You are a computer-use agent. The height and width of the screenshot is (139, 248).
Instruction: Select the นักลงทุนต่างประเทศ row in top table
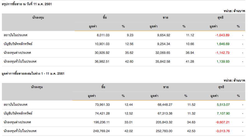click(x=124, y=53)
